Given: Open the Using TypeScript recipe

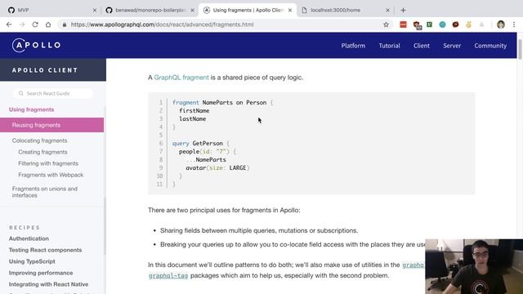Looking at the screenshot, I should (32, 261).
